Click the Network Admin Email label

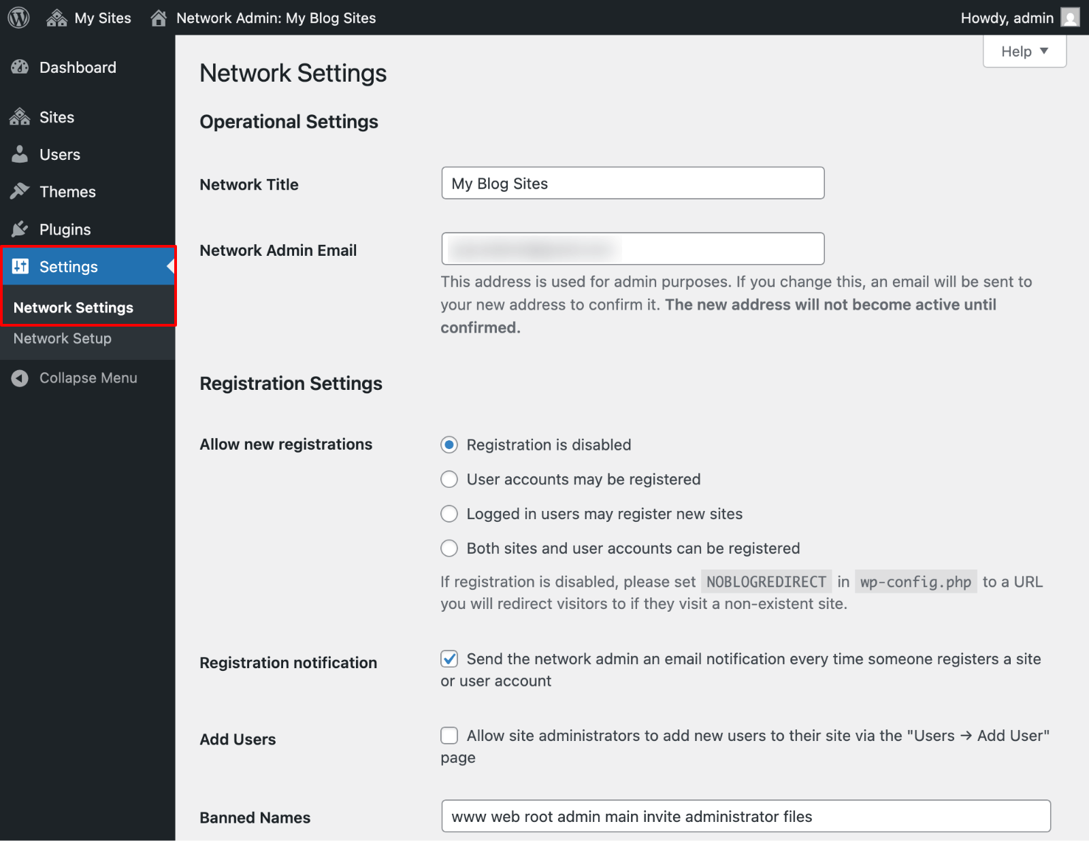click(x=278, y=250)
